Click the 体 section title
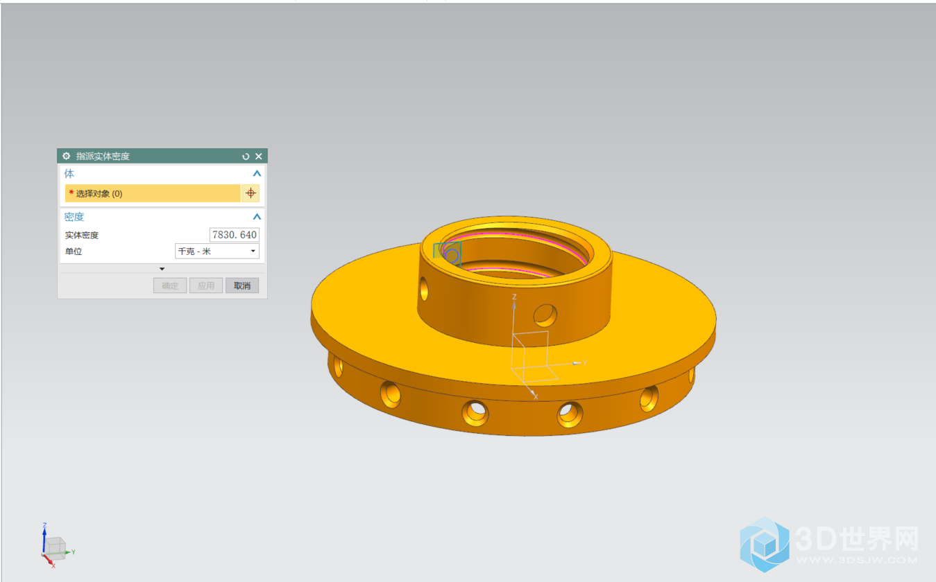 (x=69, y=174)
